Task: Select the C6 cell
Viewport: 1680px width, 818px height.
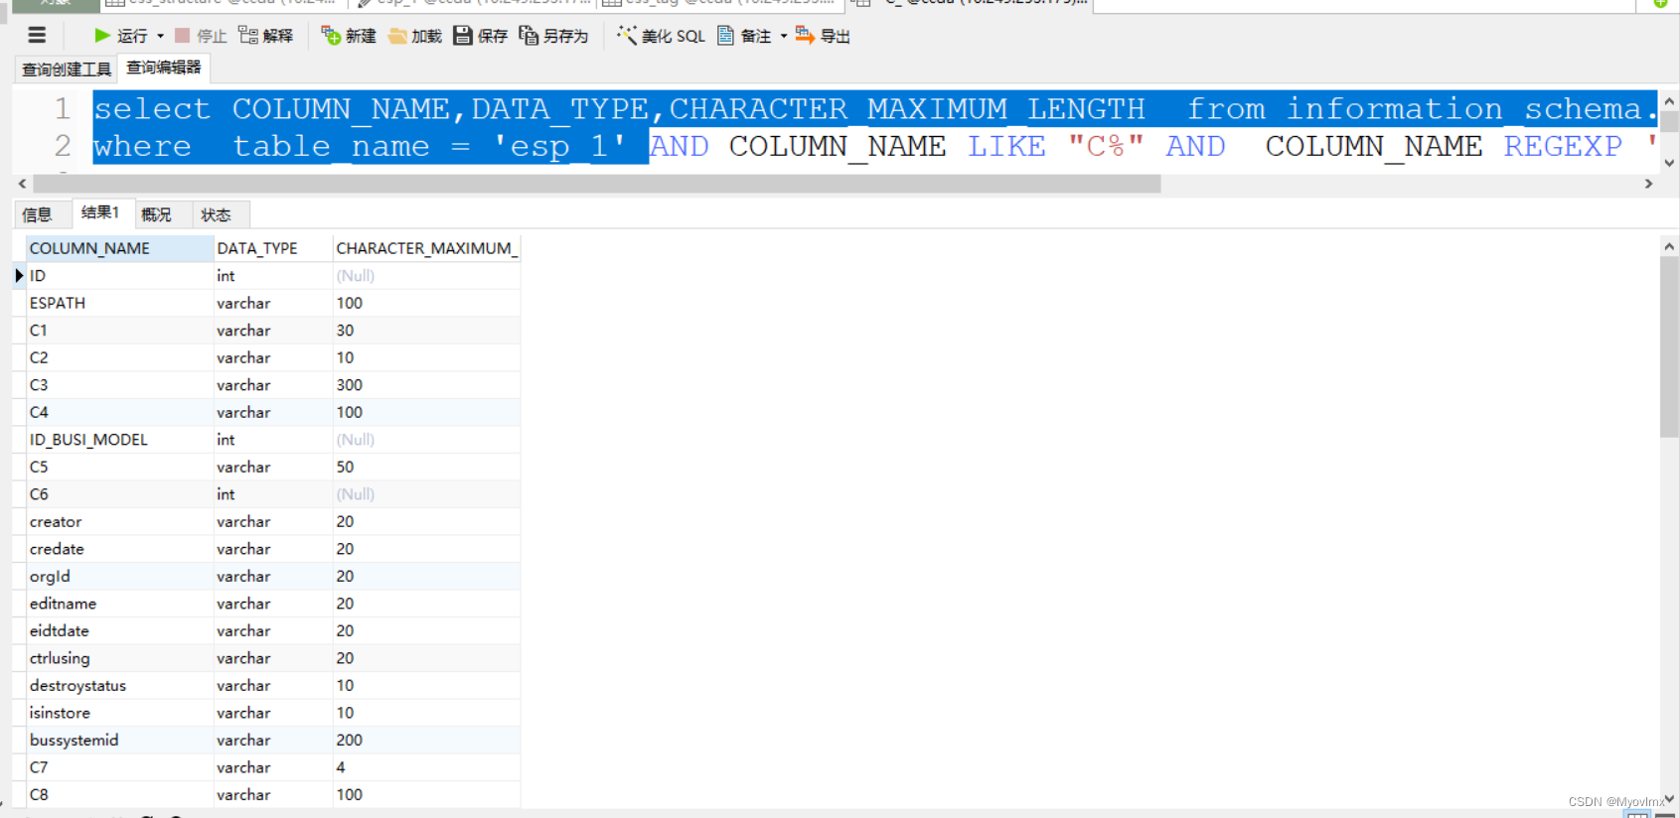Action: coord(118,494)
